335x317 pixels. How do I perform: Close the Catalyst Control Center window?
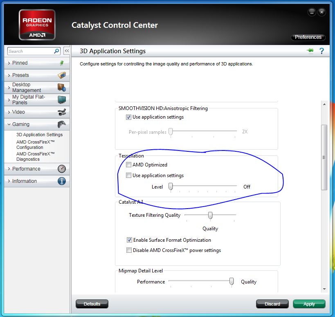[x=322, y=12]
